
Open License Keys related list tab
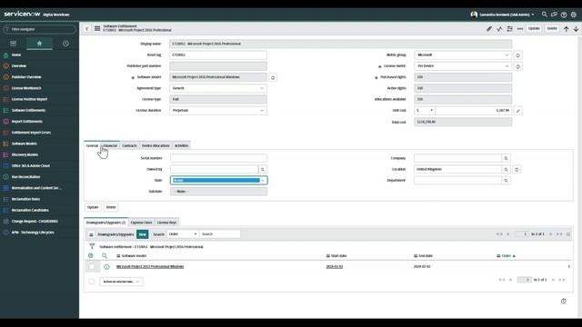[x=166, y=223]
